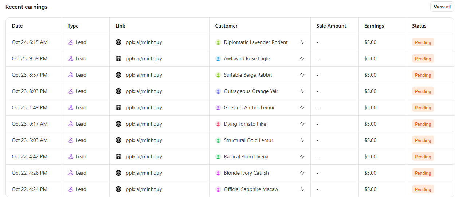Select customer name Outrageous Orange Yak

251,91
